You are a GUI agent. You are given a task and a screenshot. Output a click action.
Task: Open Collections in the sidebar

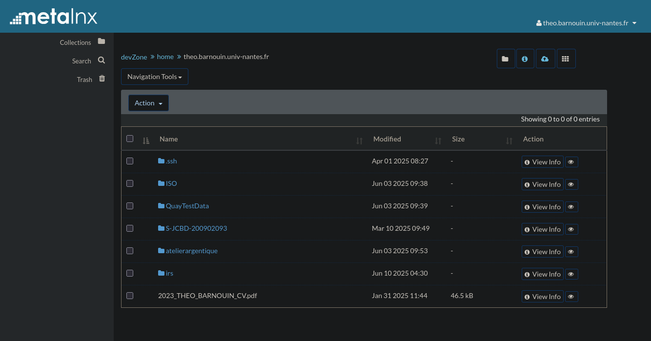click(x=76, y=42)
